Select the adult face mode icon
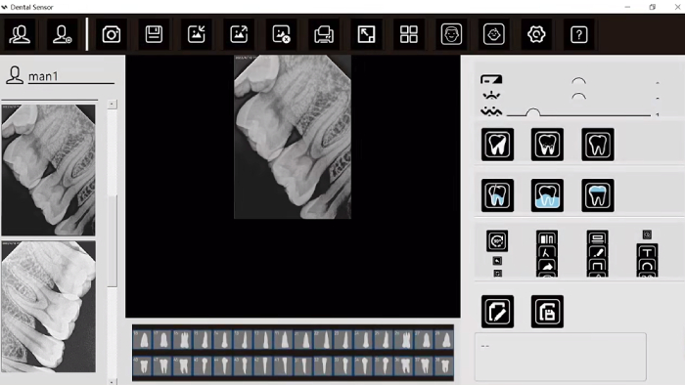The image size is (685, 385). (x=451, y=34)
